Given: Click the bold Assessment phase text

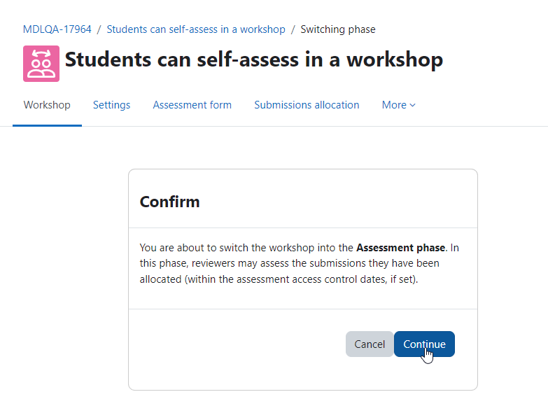Looking at the screenshot, I should click(x=400, y=248).
